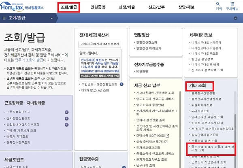Open 제3자 발급사실 조회 link
The image size is (243, 168).
[95, 90]
